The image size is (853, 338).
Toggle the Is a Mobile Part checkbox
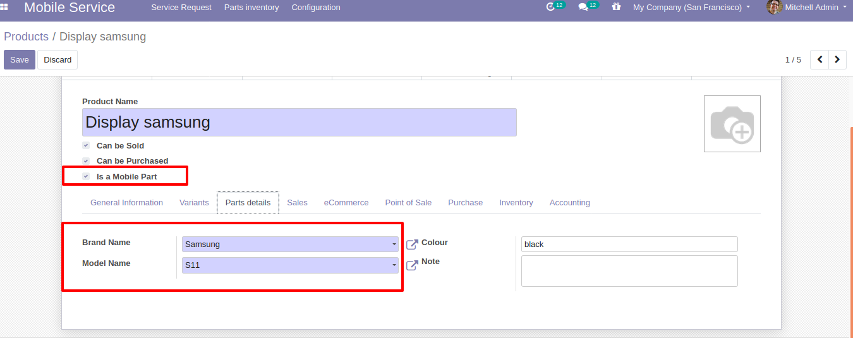pyautogui.click(x=86, y=176)
